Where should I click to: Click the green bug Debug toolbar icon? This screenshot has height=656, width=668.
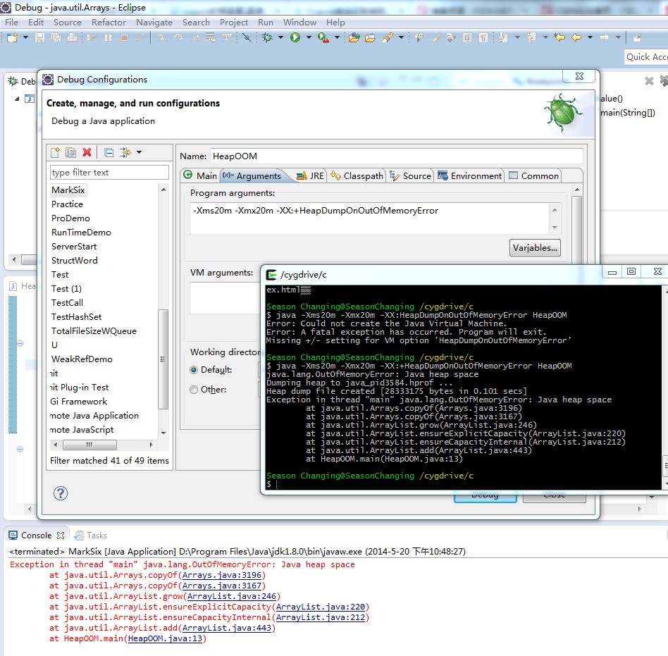click(268, 38)
